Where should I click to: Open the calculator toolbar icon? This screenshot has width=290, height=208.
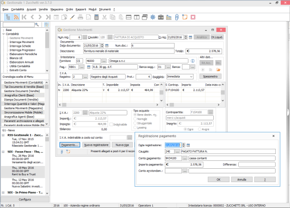tap(97, 17)
